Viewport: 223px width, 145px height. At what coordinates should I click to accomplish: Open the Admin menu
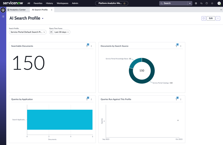(75, 3)
